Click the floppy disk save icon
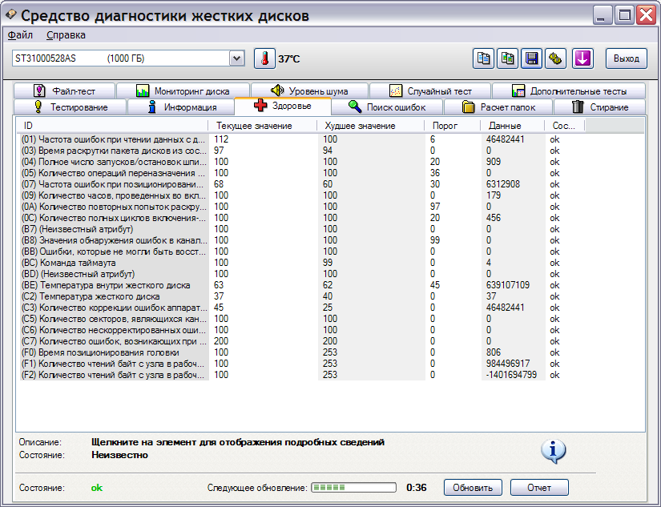The height and width of the screenshot is (507, 661). pos(532,58)
